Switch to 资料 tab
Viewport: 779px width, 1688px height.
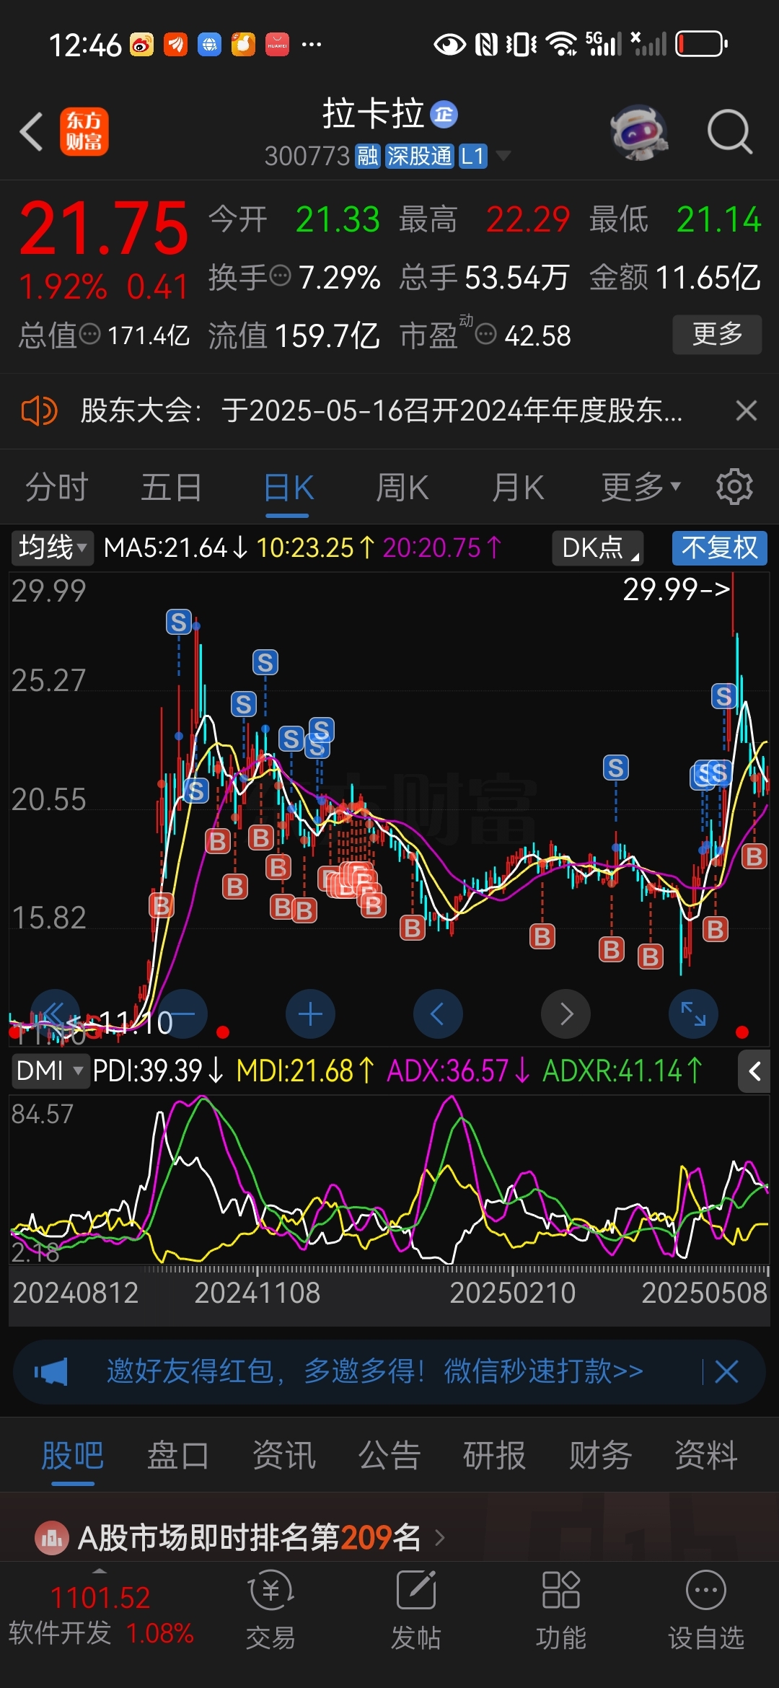[x=706, y=1455]
